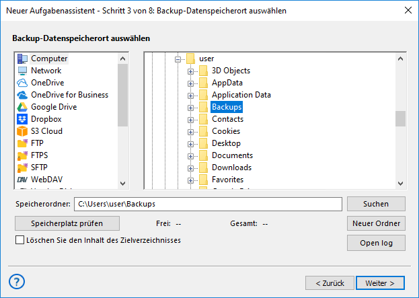Expand the Documents folder node
The height and width of the screenshot is (298, 419).
pyautogui.click(x=191, y=155)
